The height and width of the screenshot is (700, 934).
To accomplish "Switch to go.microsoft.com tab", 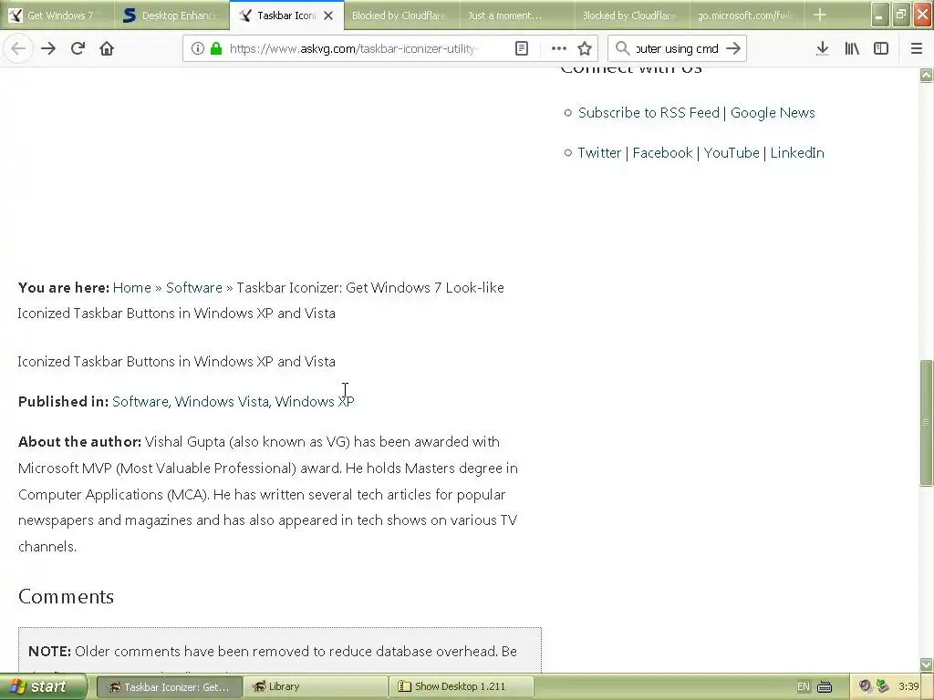I will point(747,15).
